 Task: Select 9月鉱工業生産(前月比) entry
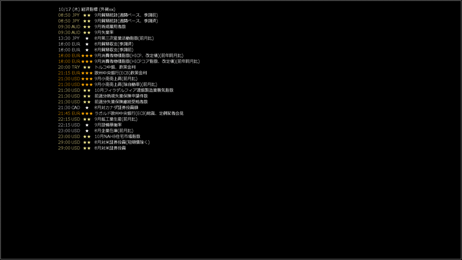click(116, 119)
